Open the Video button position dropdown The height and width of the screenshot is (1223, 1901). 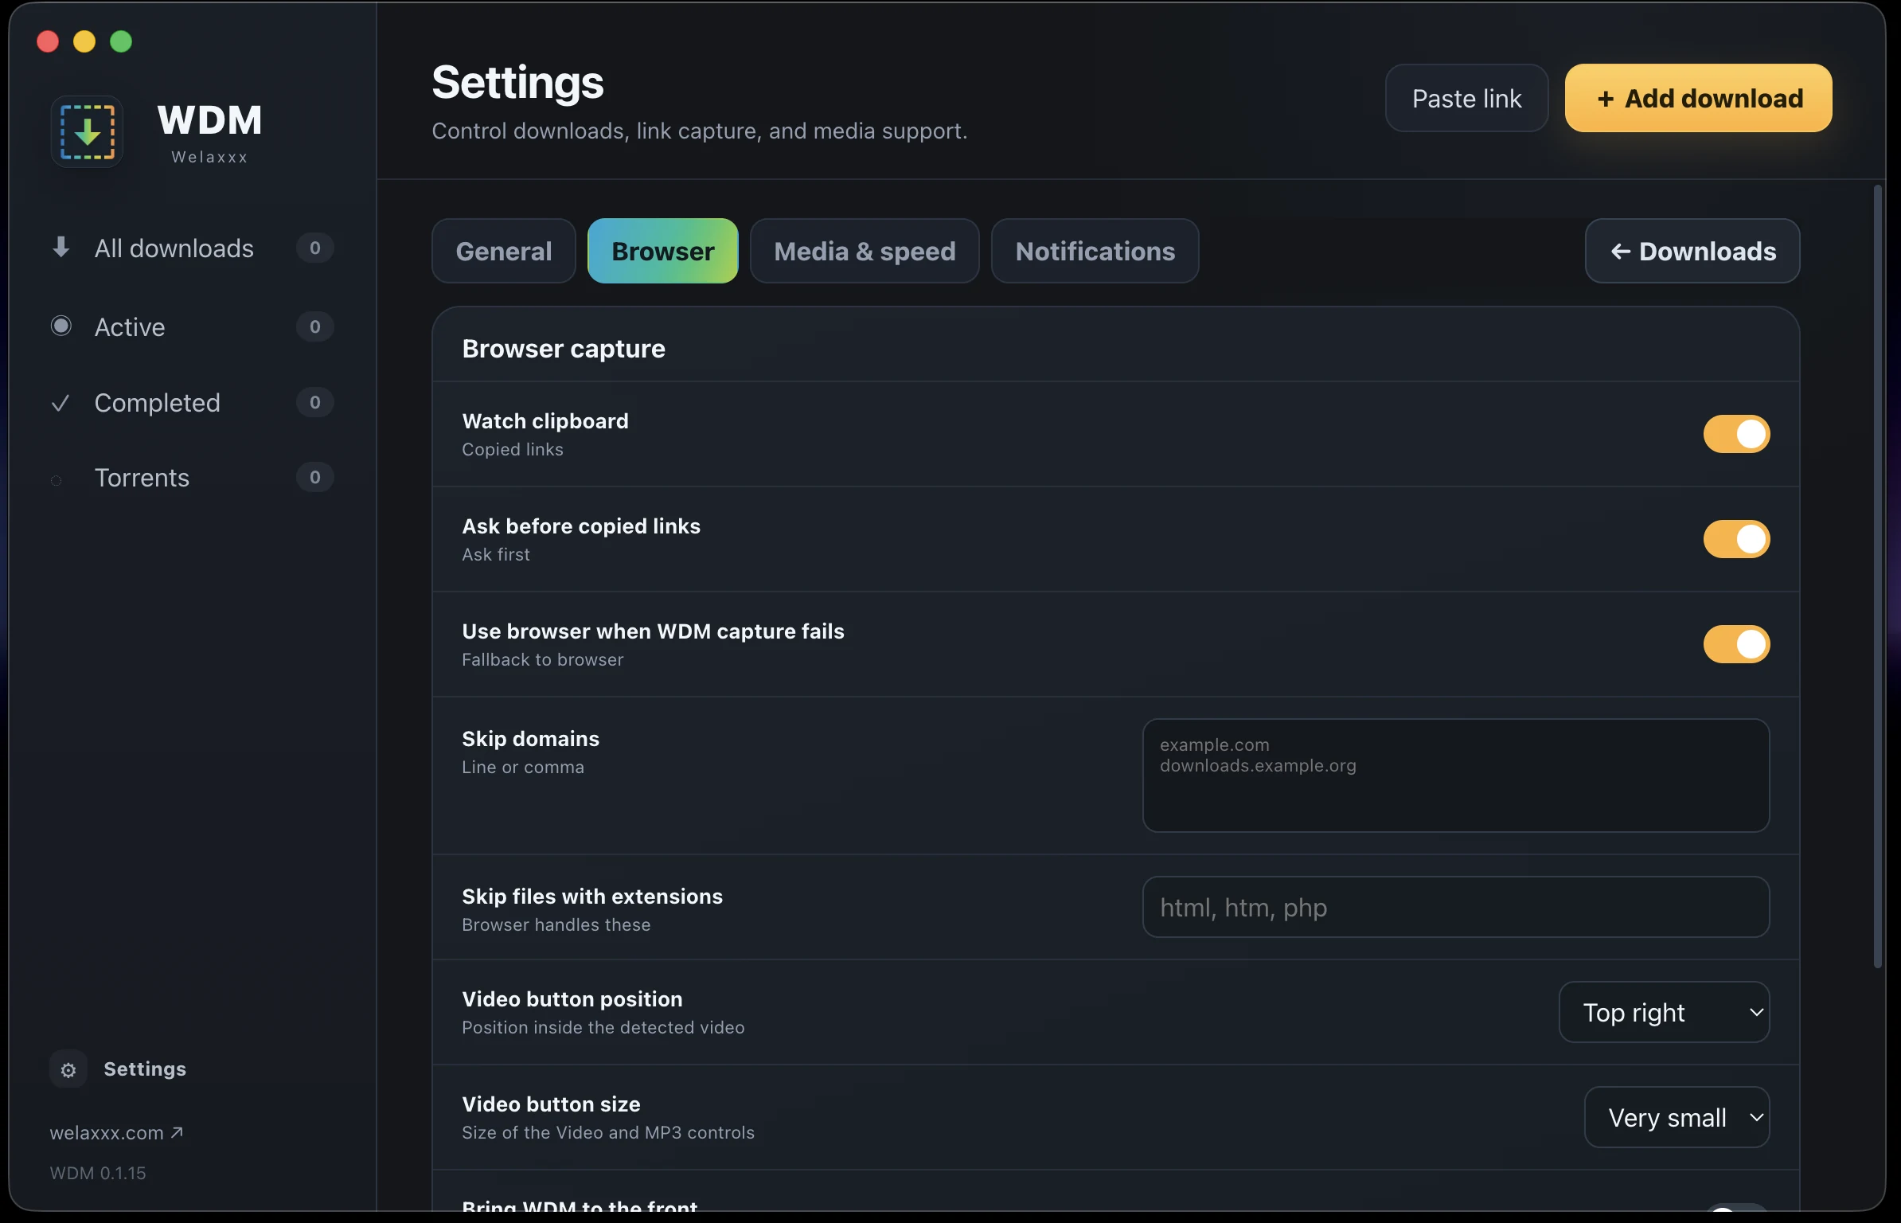tap(1664, 1012)
